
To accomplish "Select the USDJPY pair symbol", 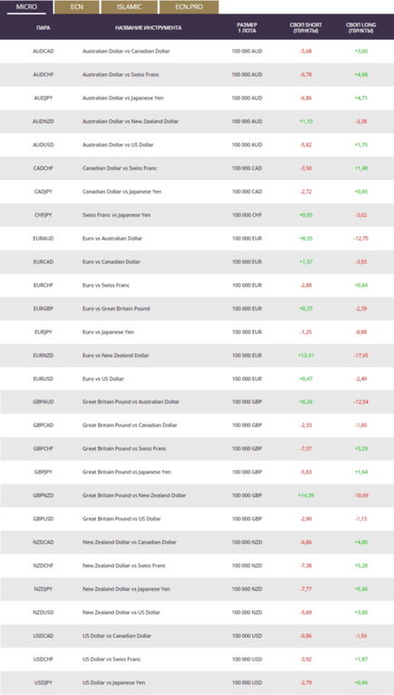I will click(x=43, y=682).
